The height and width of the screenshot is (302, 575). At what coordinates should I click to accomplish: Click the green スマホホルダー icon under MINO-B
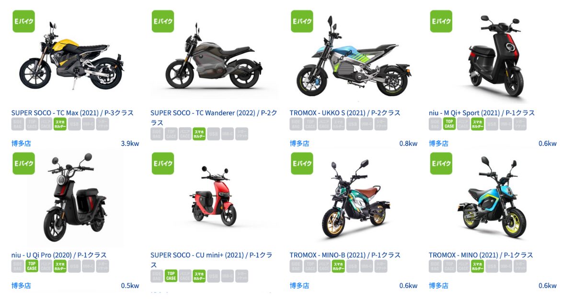[338, 266]
